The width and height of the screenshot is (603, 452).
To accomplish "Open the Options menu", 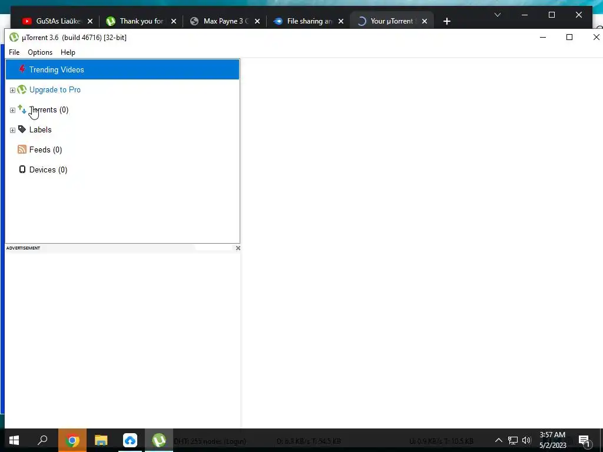I will pyautogui.click(x=40, y=52).
